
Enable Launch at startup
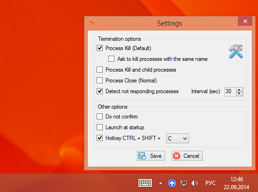(100, 127)
